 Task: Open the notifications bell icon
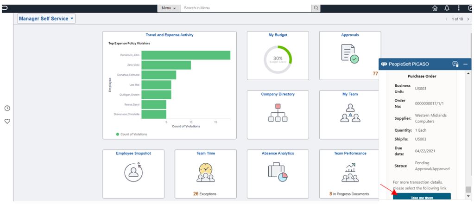pos(447,8)
